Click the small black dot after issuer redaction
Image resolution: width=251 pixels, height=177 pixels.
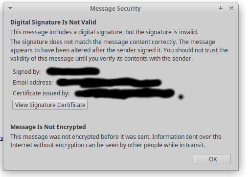tap(181, 97)
